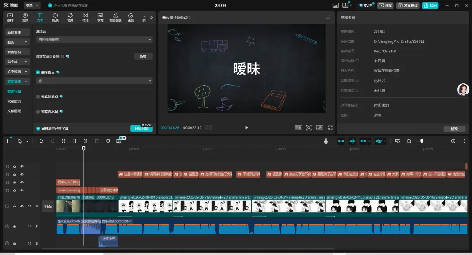Click the split clip tool icon

[63, 141]
